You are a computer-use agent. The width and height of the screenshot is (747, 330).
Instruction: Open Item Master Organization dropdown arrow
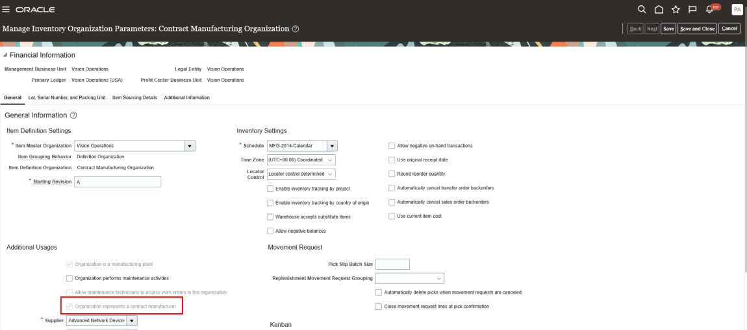coord(190,146)
